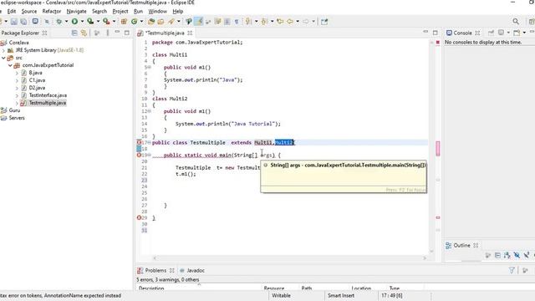Select the Servers project

[x=17, y=118]
